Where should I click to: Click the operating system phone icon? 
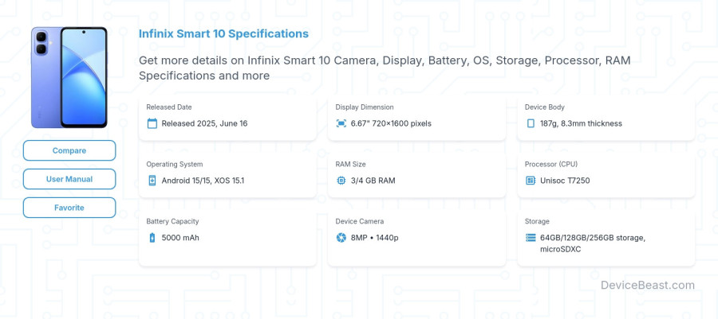tap(152, 181)
